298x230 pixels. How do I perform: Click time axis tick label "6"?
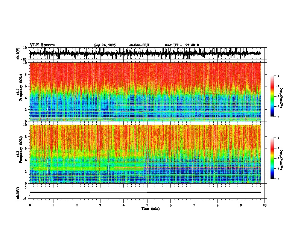(x=171, y=205)
